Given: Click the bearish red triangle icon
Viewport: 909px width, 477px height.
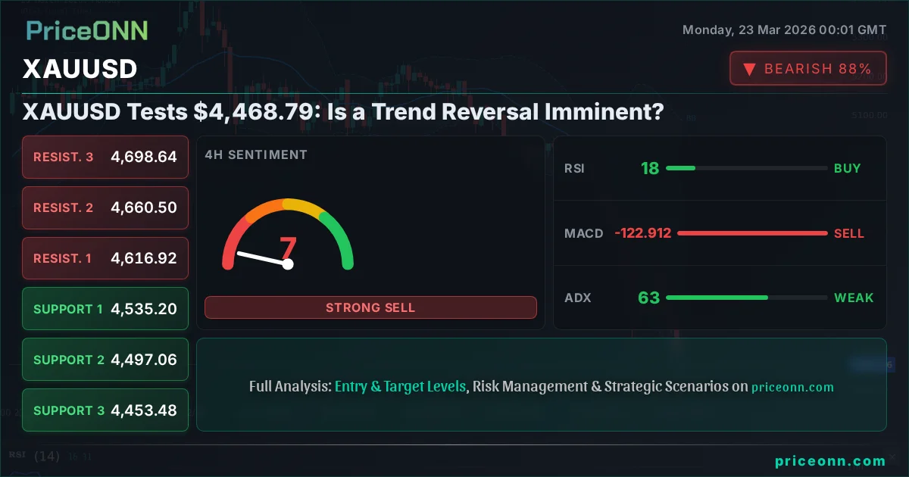Looking at the screenshot, I should pos(749,68).
